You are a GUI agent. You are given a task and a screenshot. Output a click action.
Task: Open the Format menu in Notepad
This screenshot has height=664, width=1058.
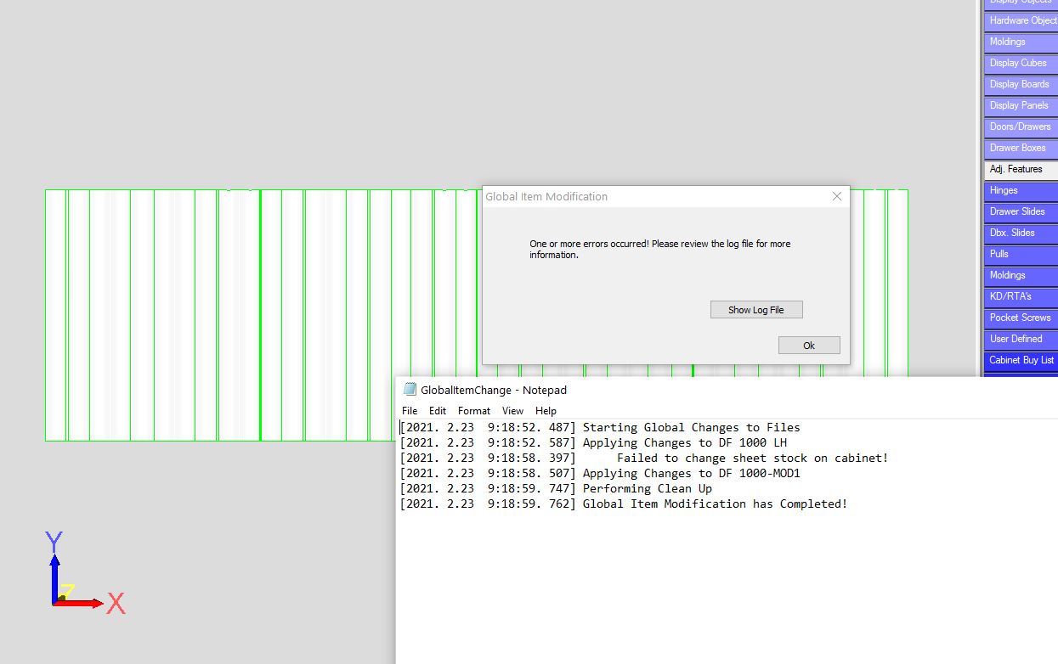coord(474,411)
